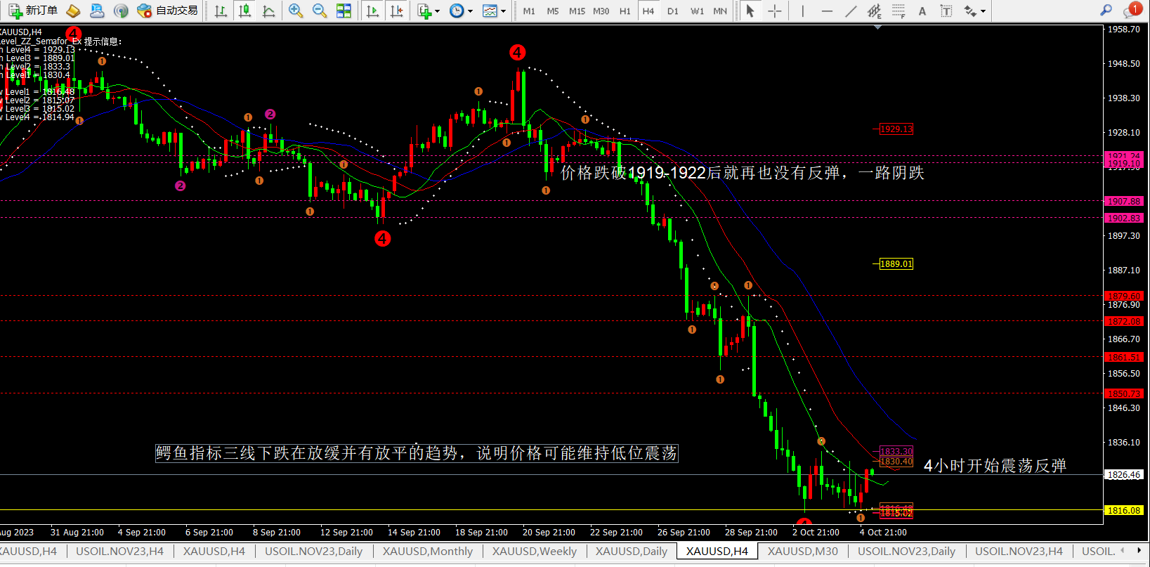Select the horizontal line drawing tool
The height and width of the screenshot is (567, 1150).
tap(827, 11)
